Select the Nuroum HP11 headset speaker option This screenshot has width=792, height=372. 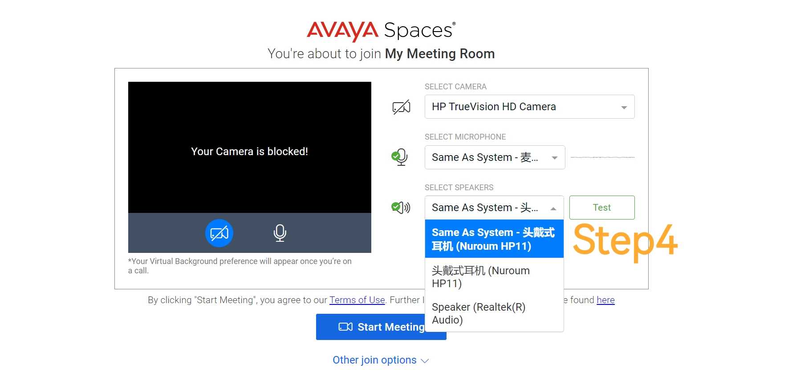pyautogui.click(x=494, y=277)
